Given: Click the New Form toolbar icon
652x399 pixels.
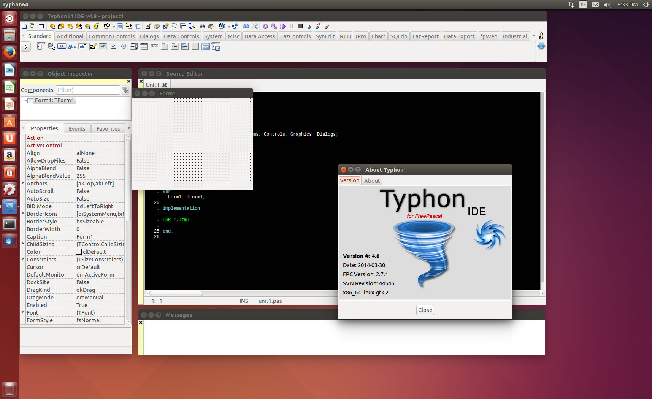Looking at the screenshot, I should coord(41,26).
